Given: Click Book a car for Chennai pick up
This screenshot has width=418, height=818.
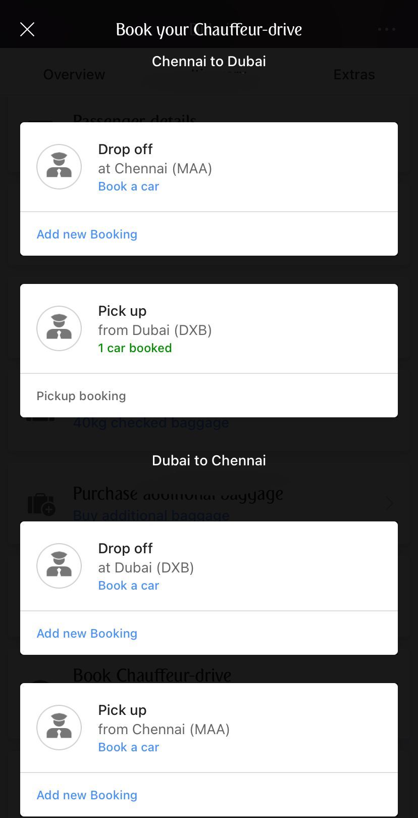Looking at the screenshot, I should (x=128, y=747).
